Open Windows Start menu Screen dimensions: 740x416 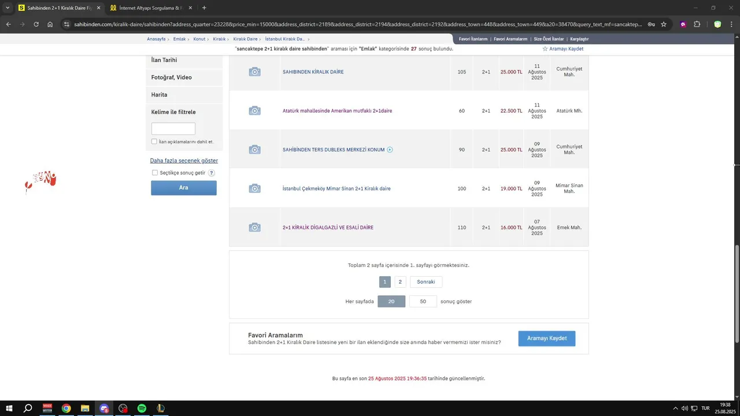tap(9, 408)
